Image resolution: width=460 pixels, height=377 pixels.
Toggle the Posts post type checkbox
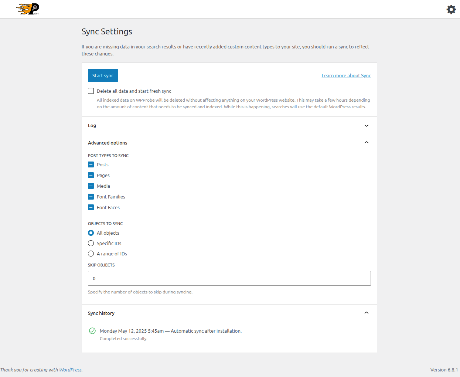pyautogui.click(x=91, y=164)
